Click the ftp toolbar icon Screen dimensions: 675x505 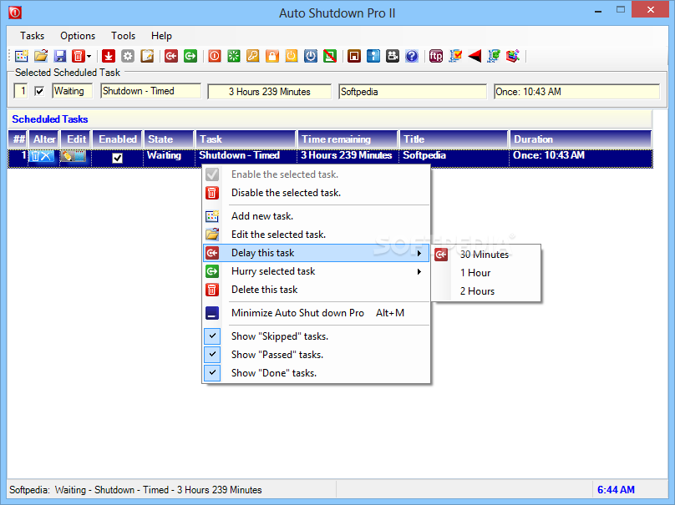(x=435, y=57)
